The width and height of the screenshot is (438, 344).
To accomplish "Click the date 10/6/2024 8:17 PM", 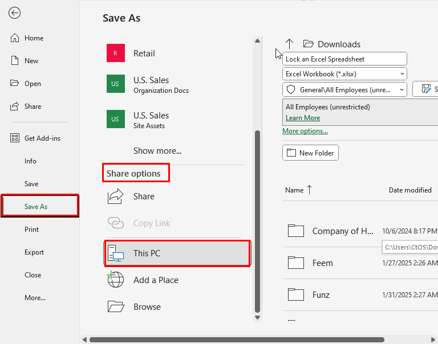I will pos(409,231).
